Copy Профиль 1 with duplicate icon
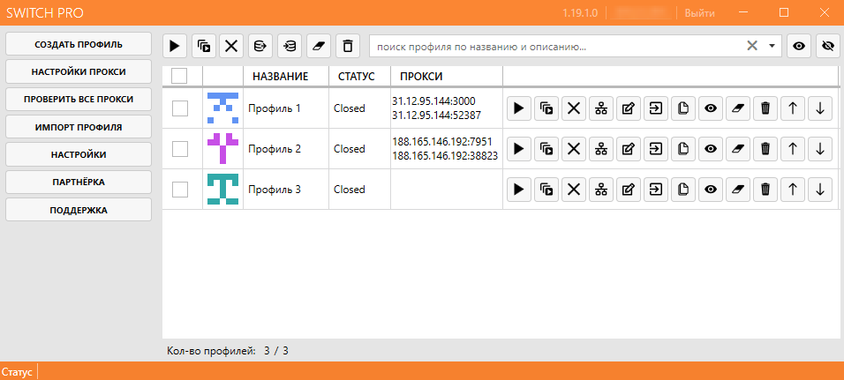Screen dimensions: 844x380 click(683, 108)
